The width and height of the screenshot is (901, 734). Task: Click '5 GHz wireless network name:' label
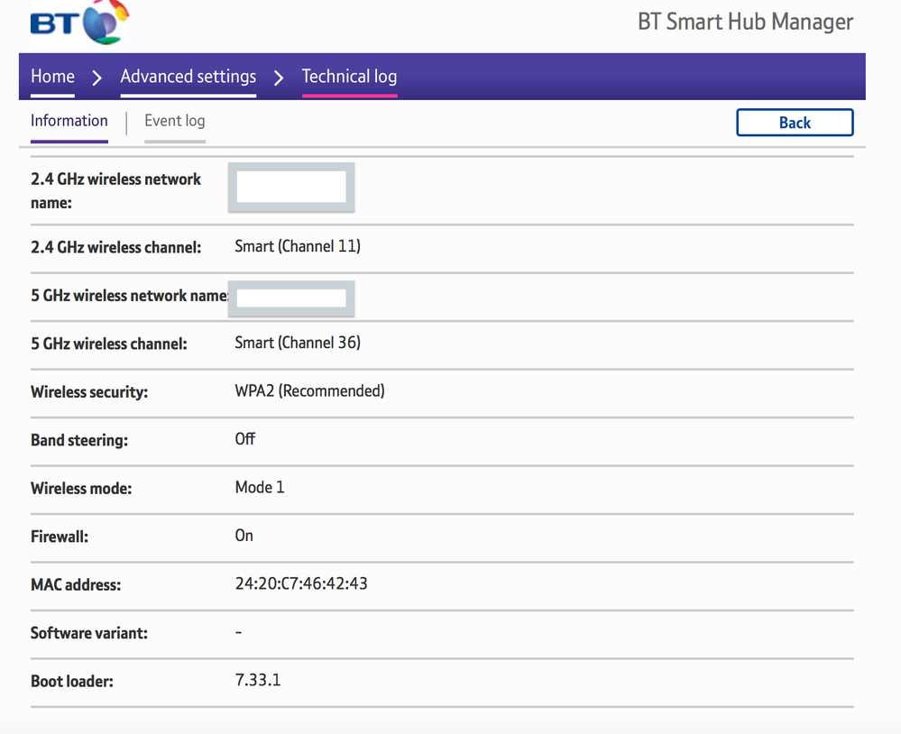pos(129,295)
